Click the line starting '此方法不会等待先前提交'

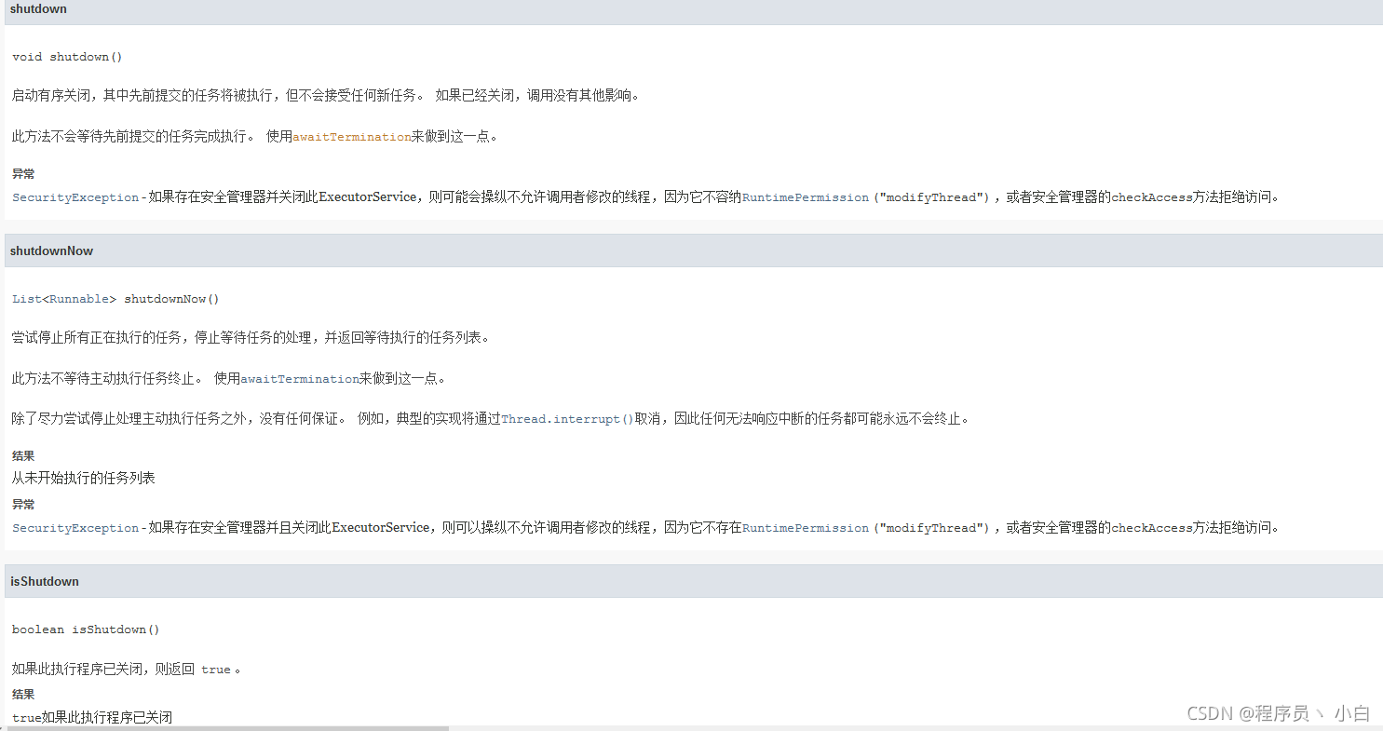click(x=255, y=137)
